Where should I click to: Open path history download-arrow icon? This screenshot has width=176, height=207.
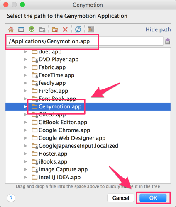pos(168,41)
